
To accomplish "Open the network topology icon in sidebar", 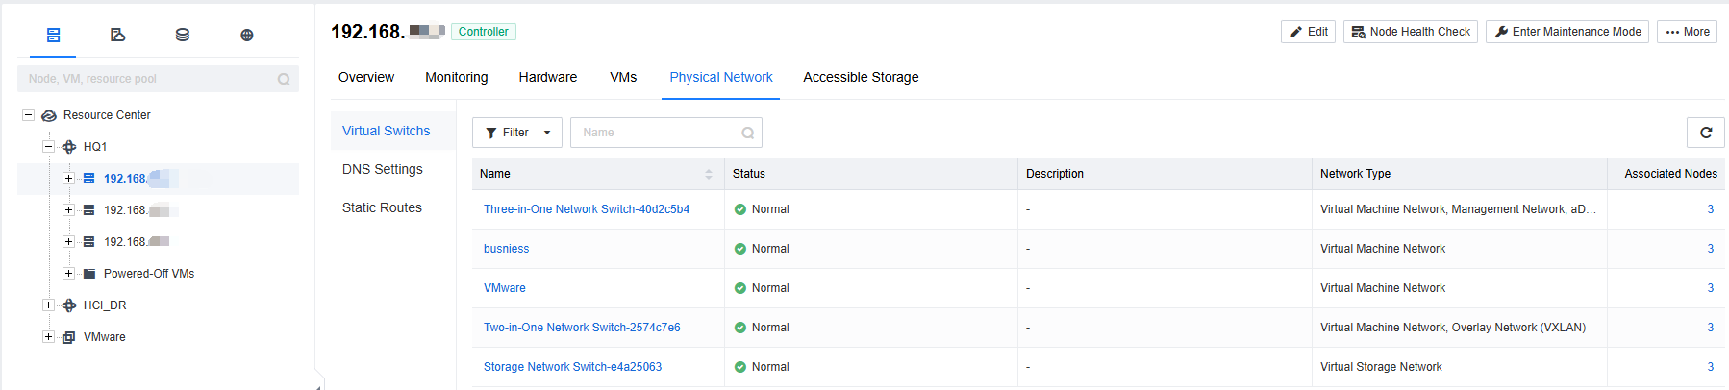I will pos(117,35).
